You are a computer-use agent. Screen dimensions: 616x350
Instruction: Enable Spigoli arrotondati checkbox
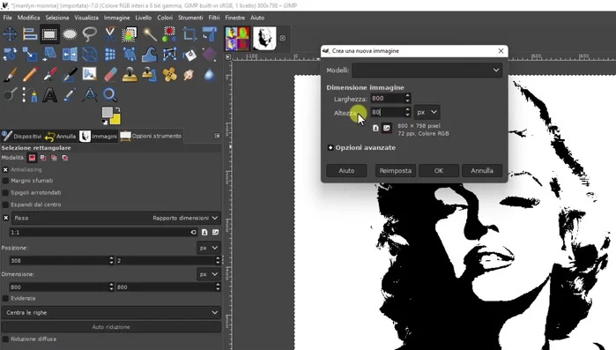click(x=5, y=193)
